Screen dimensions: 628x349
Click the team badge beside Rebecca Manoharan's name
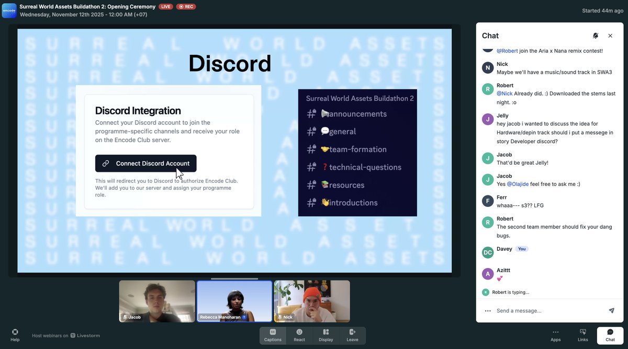[x=244, y=317]
